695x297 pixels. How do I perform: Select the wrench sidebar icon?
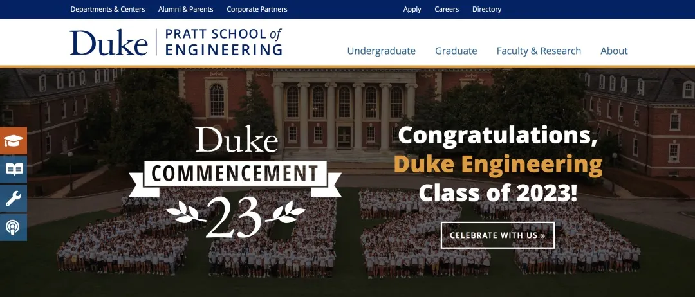coord(14,199)
